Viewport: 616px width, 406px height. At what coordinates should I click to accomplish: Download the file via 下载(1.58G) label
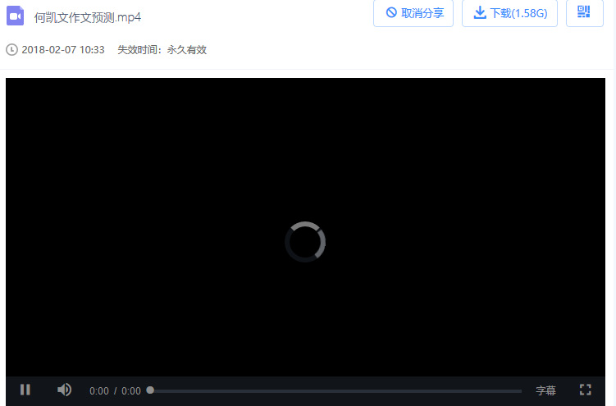coord(518,13)
